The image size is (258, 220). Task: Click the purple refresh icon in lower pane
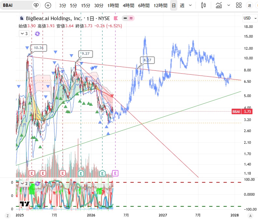tap(37, 184)
